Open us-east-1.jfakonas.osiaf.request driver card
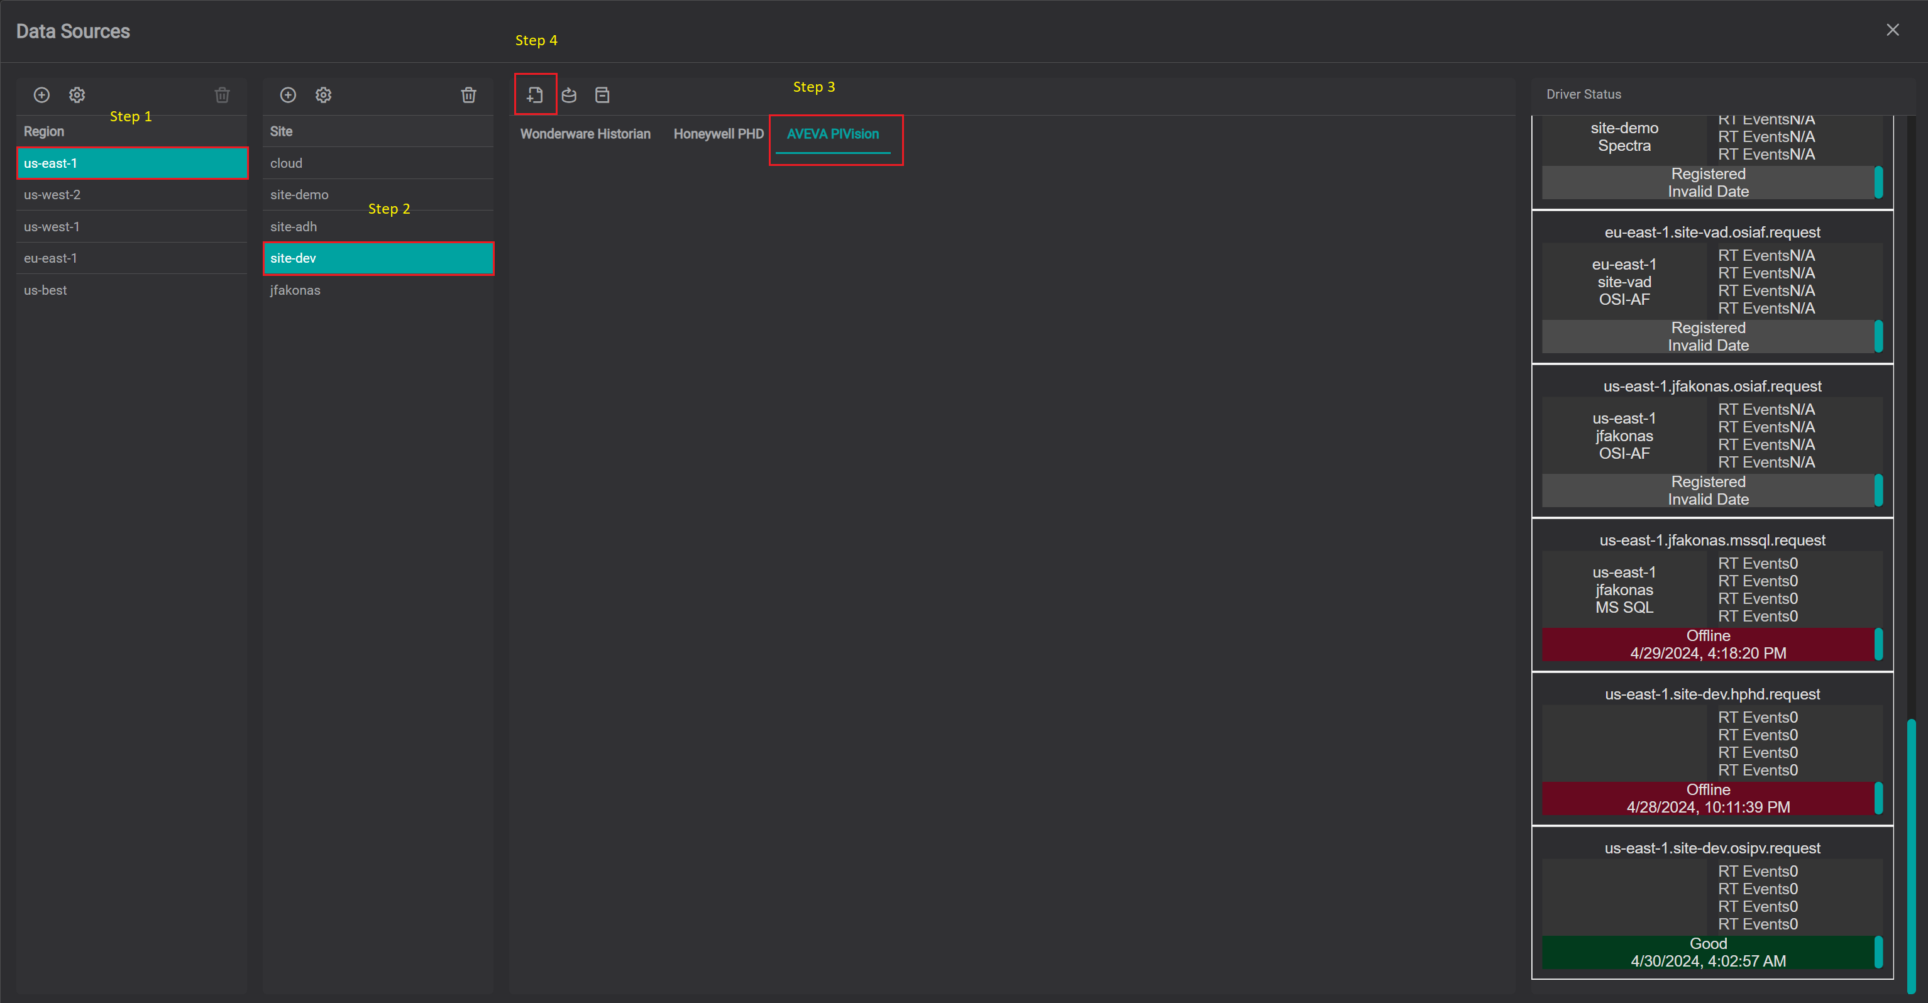The width and height of the screenshot is (1928, 1003). point(1712,442)
